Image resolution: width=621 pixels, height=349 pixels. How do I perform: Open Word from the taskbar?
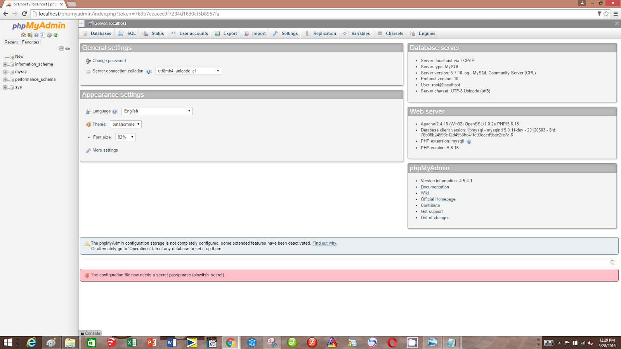(172, 342)
